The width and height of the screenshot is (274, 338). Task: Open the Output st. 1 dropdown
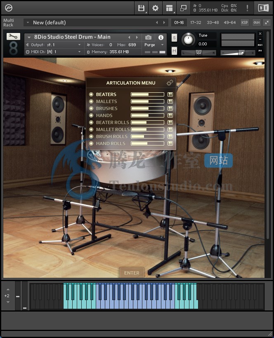(54, 45)
